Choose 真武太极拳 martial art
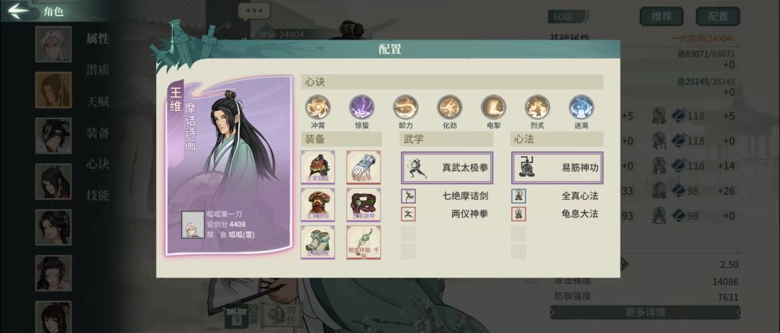 tap(447, 168)
